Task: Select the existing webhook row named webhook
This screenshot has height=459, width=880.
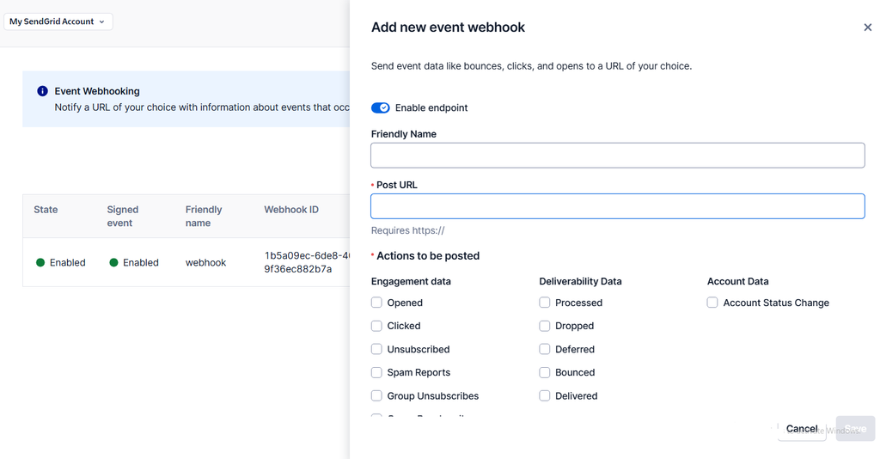Action: [186, 262]
